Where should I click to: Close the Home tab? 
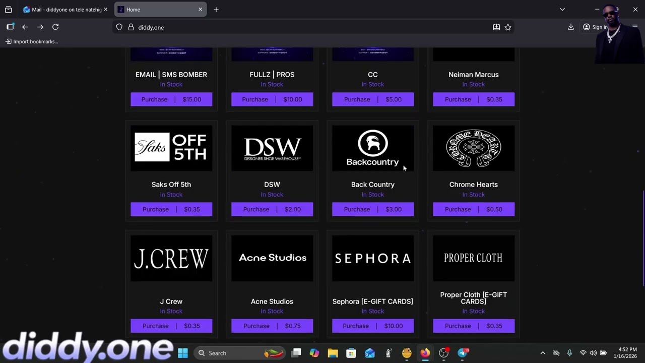(x=200, y=10)
